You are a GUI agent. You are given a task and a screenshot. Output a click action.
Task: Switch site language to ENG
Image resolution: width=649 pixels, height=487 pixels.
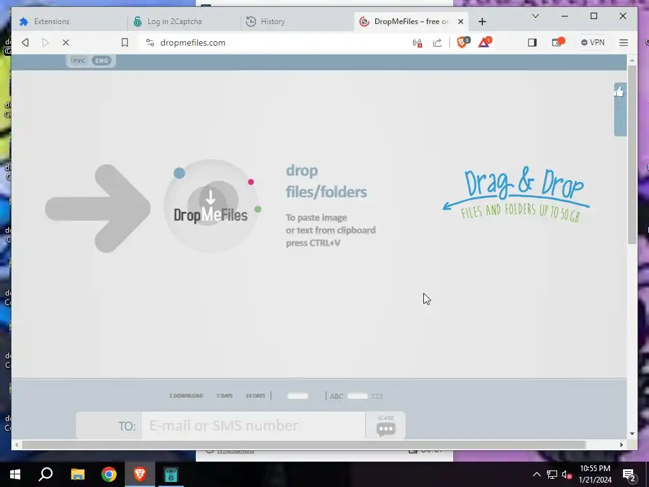point(101,60)
